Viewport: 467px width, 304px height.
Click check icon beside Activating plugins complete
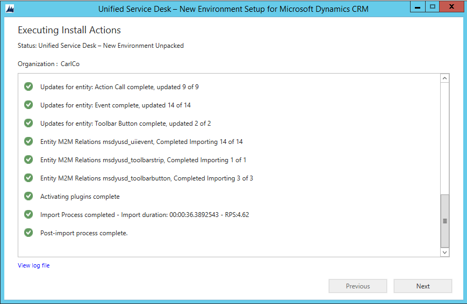[28, 196]
